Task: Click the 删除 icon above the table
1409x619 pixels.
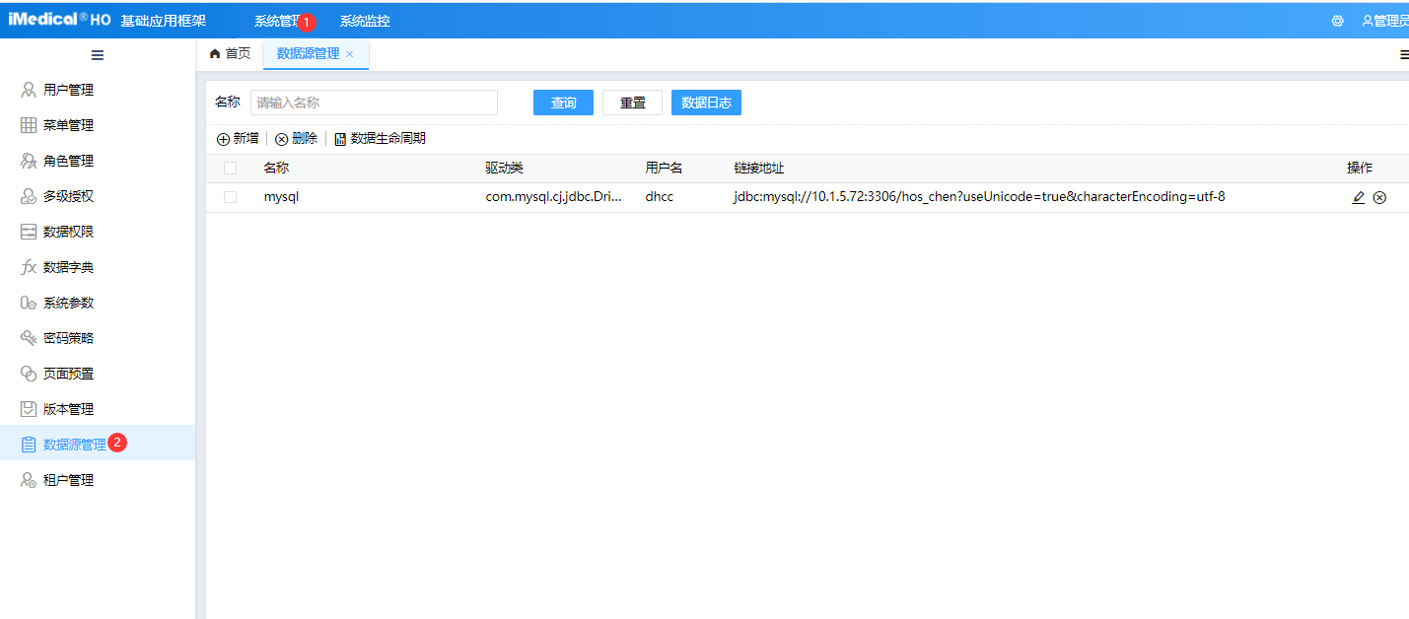Action: (281, 138)
